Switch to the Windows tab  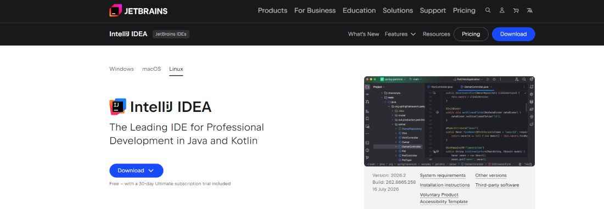pyautogui.click(x=121, y=69)
